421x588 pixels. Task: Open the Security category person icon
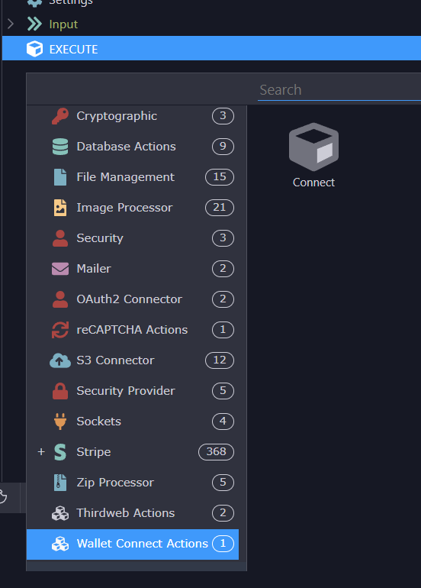tap(60, 238)
